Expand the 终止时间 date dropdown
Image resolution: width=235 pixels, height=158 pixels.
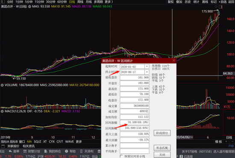(x=147, y=72)
